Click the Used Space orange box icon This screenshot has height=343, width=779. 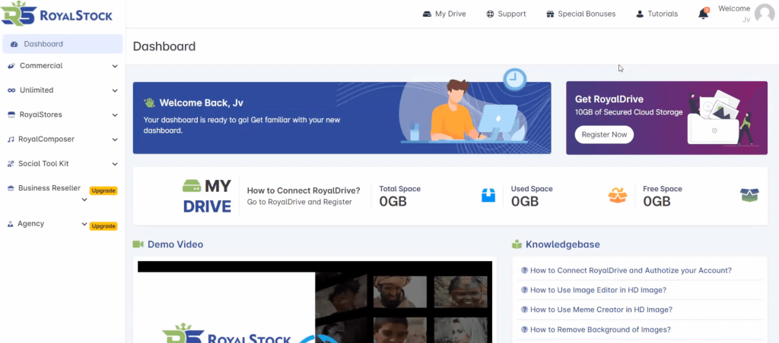(616, 196)
